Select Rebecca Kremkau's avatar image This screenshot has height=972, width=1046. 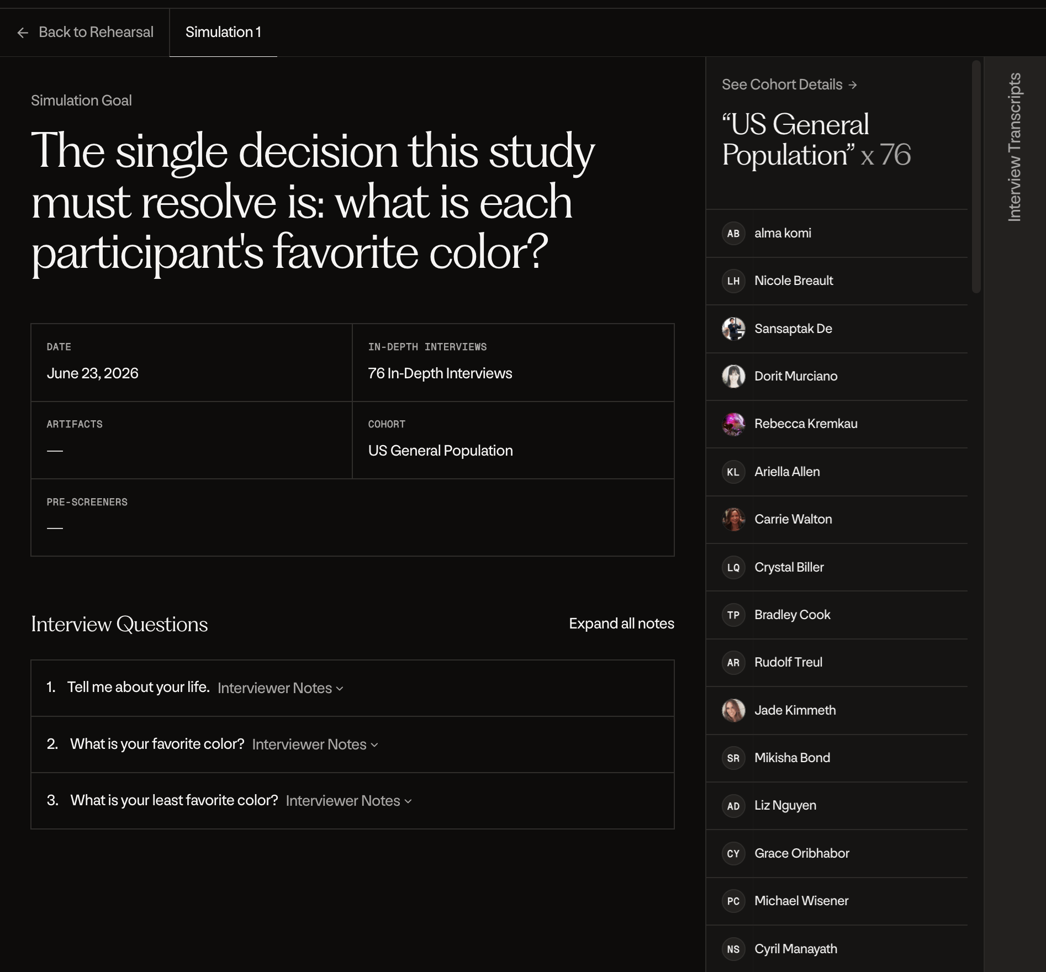[x=733, y=424]
